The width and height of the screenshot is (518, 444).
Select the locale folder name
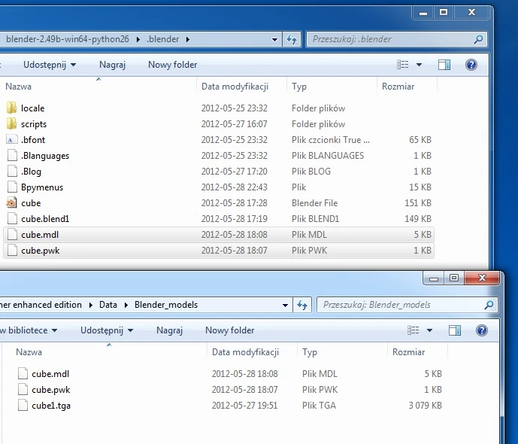[33, 108]
